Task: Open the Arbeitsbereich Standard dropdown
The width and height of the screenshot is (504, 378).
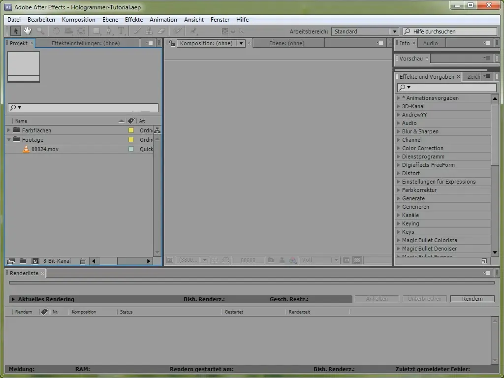Action: (365, 31)
